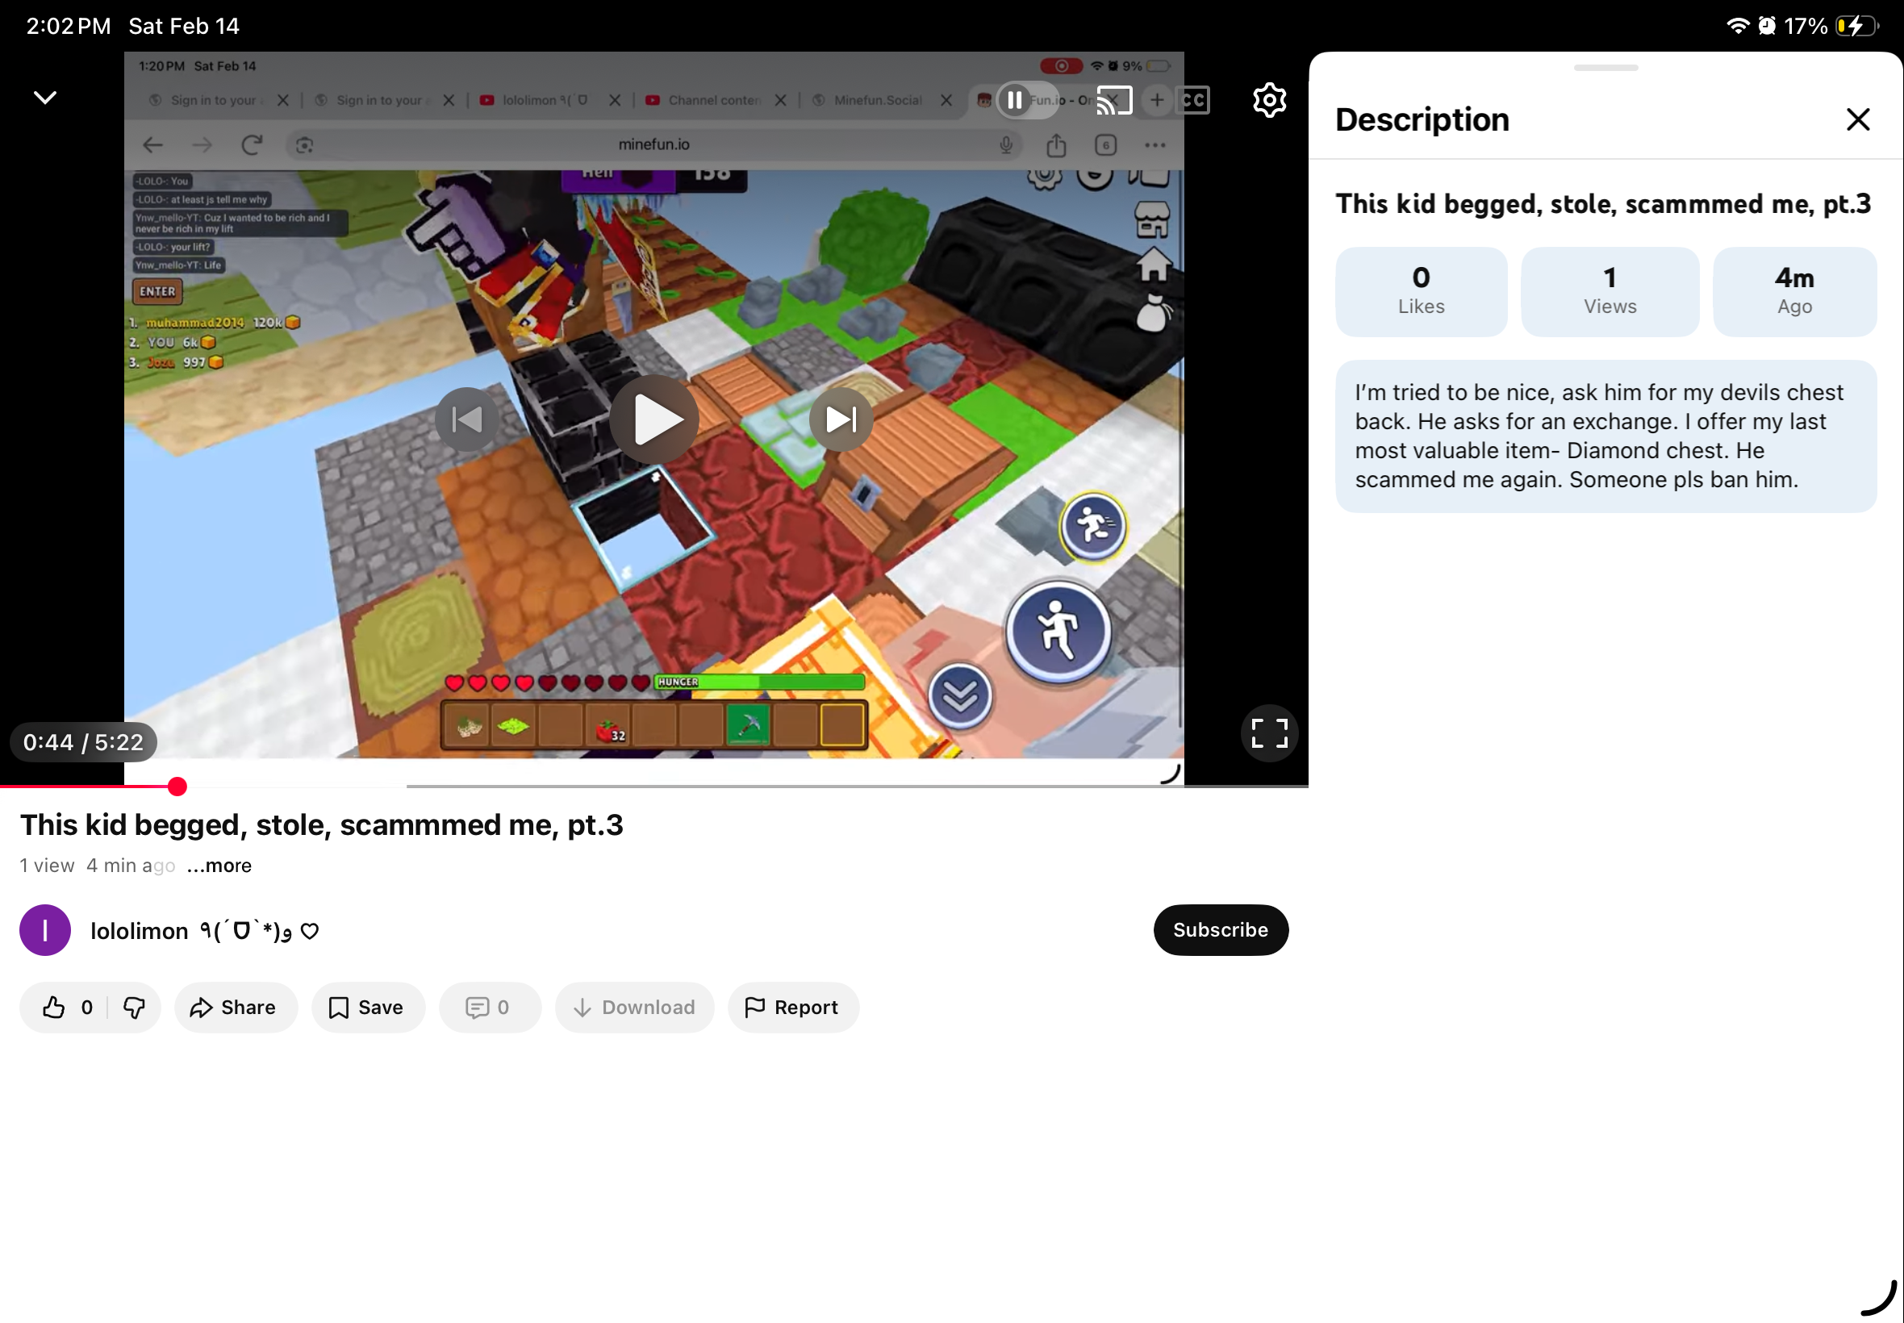The width and height of the screenshot is (1904, 1323).
Task: Click the red progress bar scrubber
Action: coord(177,787)
